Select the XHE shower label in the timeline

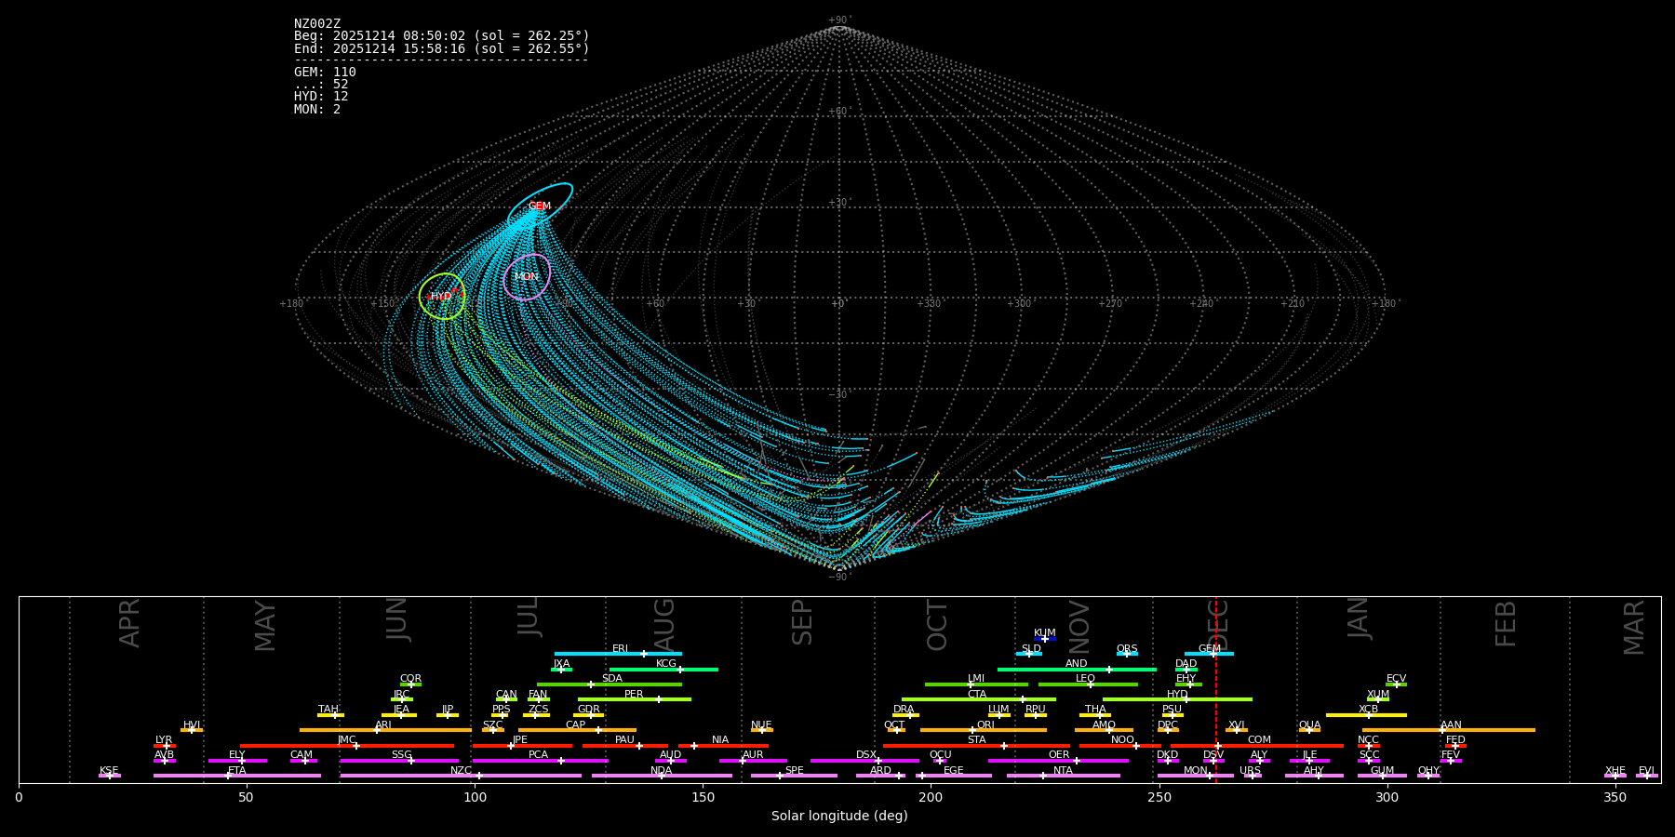pyautogui.click(x=1615, y=770)
